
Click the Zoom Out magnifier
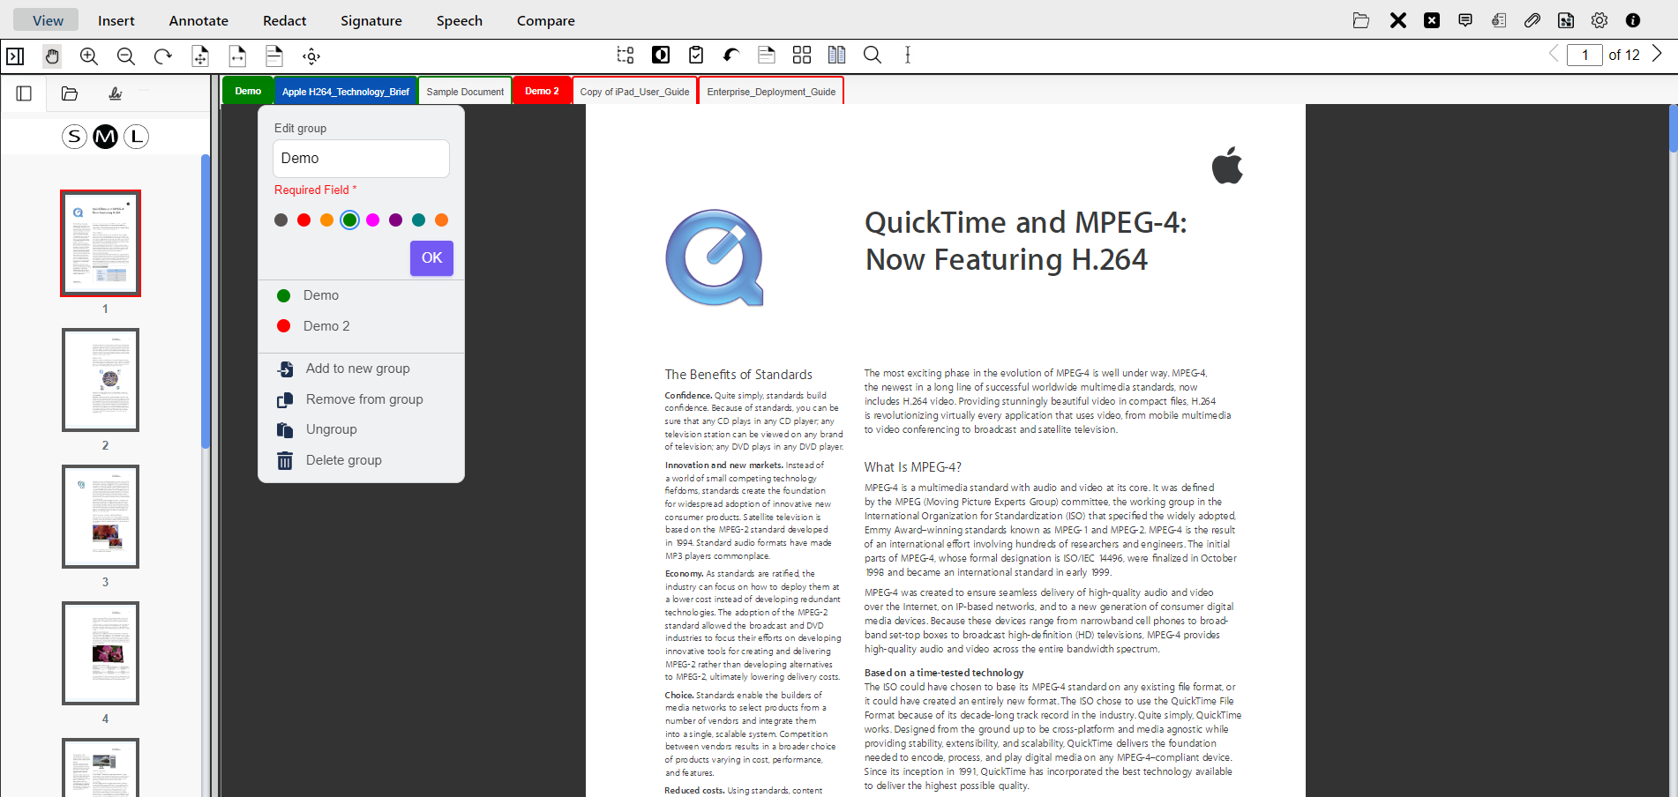[126, 56]
